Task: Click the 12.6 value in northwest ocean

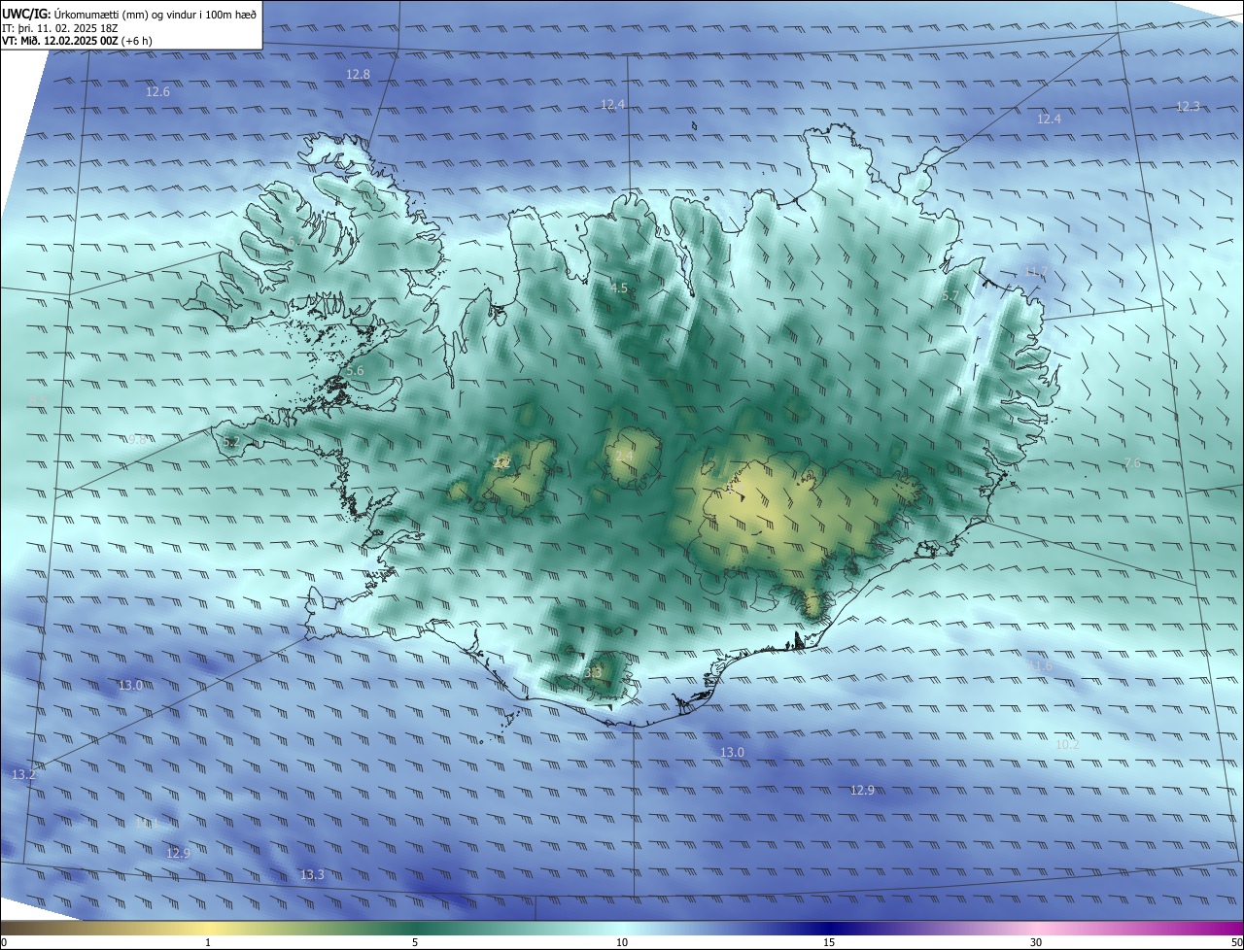Action: click(157, 92)
